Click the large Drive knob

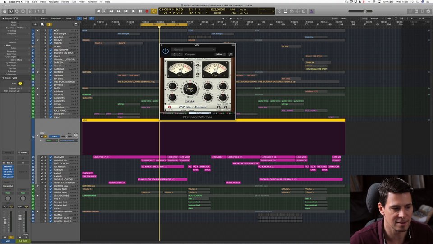tap(190, 89)
